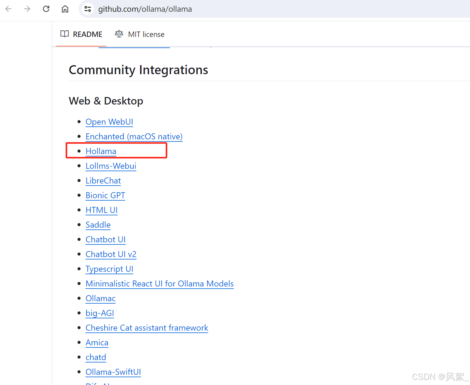Open the chatd link

point(96,357)
